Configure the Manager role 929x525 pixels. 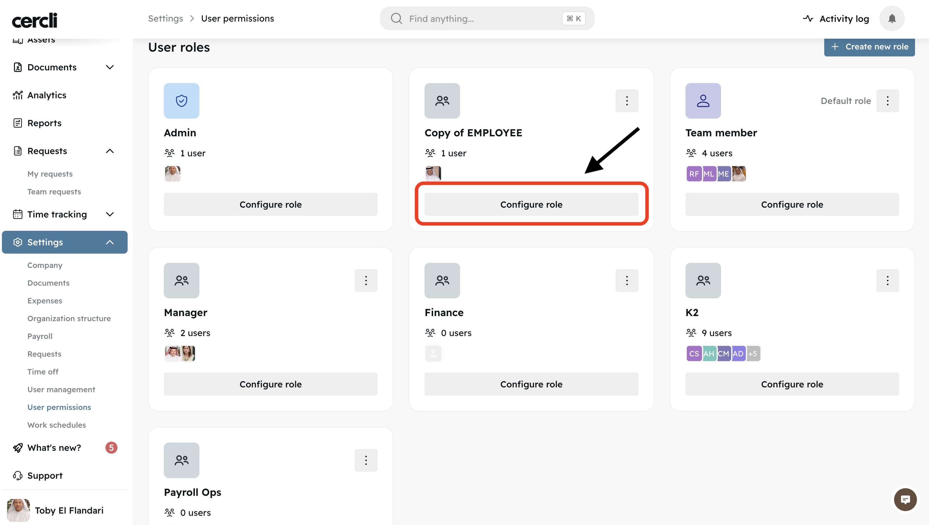click(x=271, y=384)
